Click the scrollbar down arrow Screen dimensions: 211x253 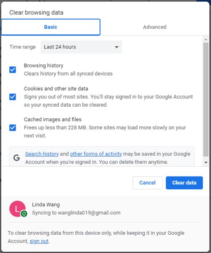(206, 162)
